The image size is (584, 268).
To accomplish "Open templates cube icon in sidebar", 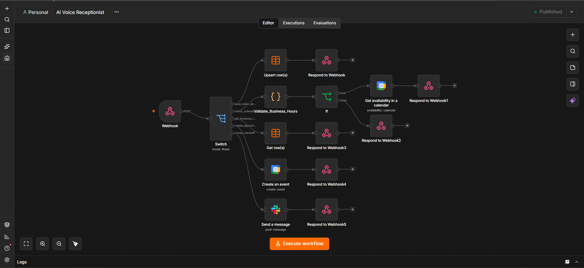I will coord(7,225).
